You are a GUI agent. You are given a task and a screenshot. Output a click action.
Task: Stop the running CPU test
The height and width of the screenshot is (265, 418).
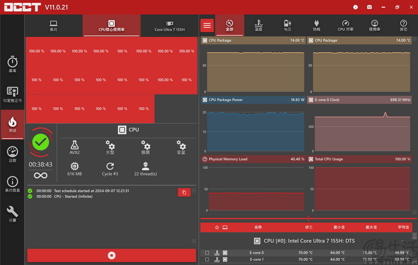(111, 256)
